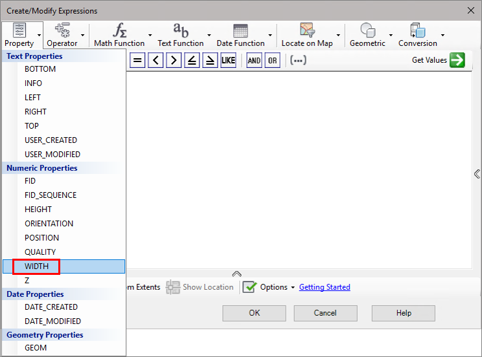
Task: Expand the Conversion dropdown arrow
Action: [442, 35]
